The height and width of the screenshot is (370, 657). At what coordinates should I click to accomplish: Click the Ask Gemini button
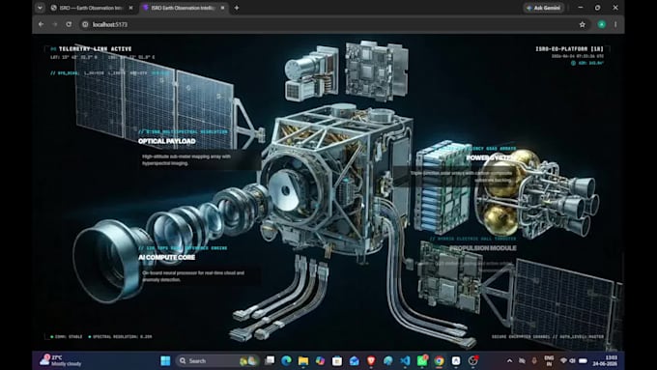pyautogui.click(x=543, y=8)
